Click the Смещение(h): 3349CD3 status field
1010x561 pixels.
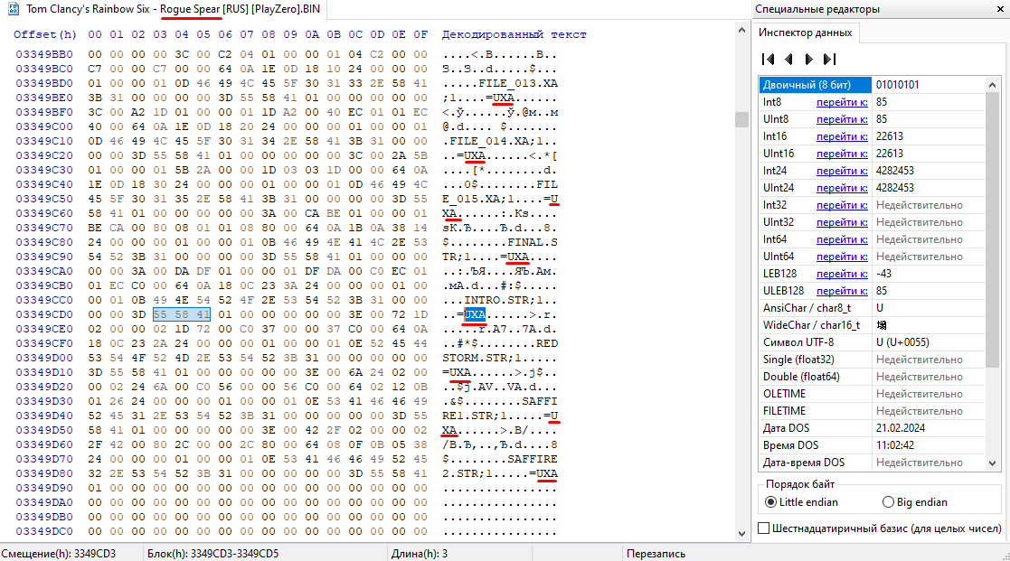[71, 553]
